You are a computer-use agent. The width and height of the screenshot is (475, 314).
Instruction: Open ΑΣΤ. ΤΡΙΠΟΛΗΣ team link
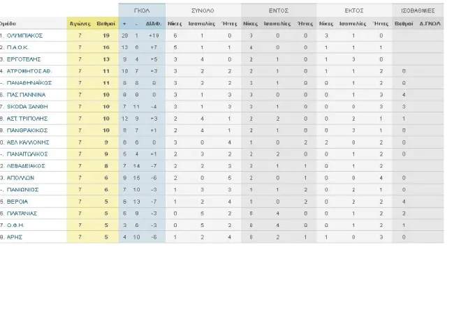27,119
